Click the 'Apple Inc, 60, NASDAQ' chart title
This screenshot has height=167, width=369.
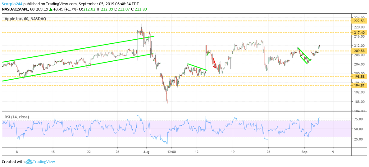coord(25,18)
